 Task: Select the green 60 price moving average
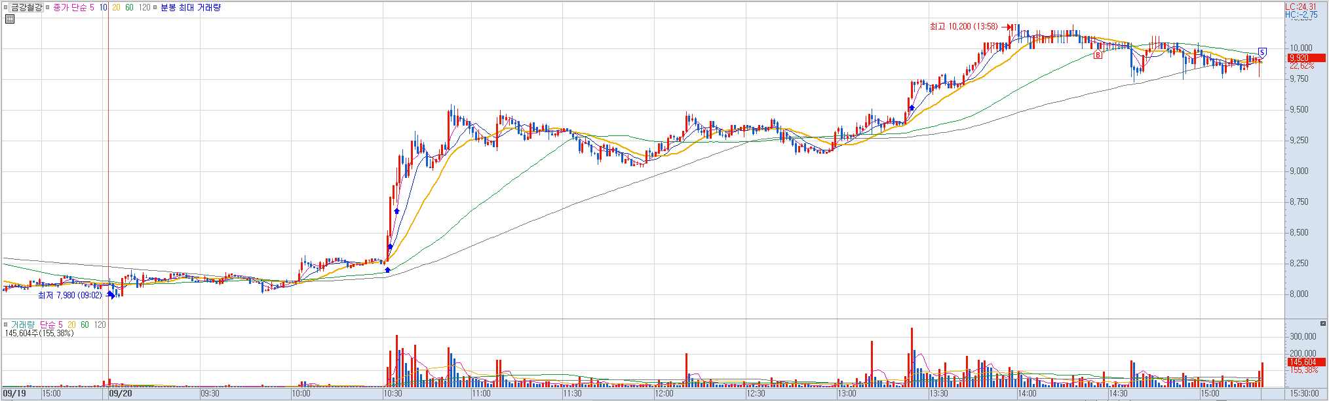click(129, 8)
